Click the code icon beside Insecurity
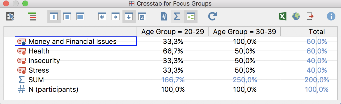The width and height of the screenshot is (341, 104). [21, 61]
